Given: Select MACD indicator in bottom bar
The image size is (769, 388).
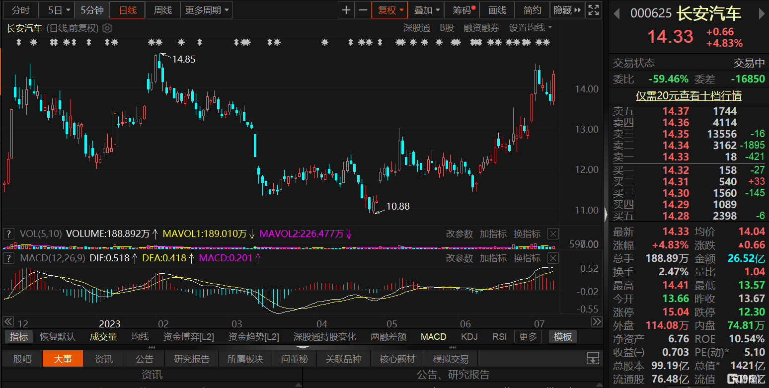Looking at the screenshot, I should [433, 337].
